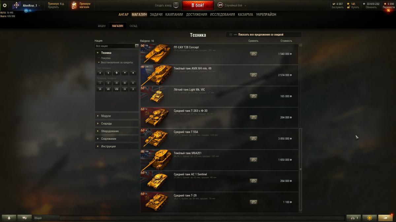Open the Исследования menu
Viewport: 396px width, 222px height.
coord(222,14)
